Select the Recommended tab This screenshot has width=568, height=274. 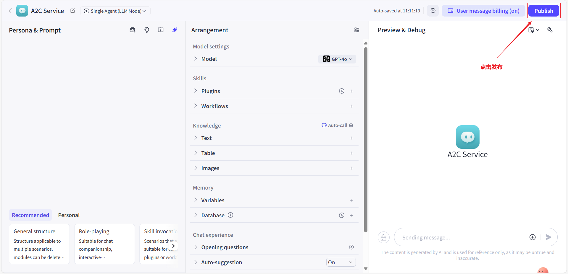(30, 215)
